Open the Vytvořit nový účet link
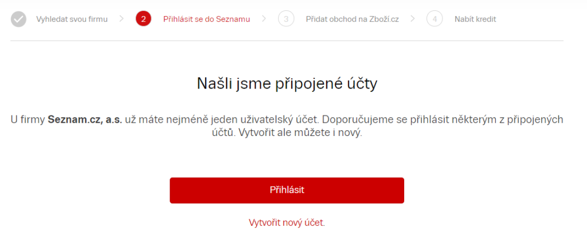This screenshot has width=587, height=232. [x=287, y=223]
